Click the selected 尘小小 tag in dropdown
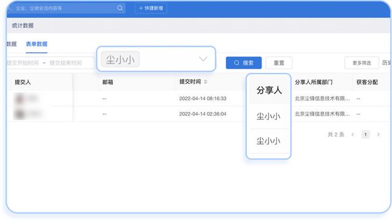The image size is (392, 221). (120, 60)
